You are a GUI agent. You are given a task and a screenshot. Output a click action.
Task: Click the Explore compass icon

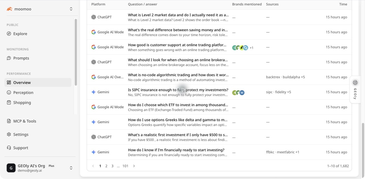(9, 34)
